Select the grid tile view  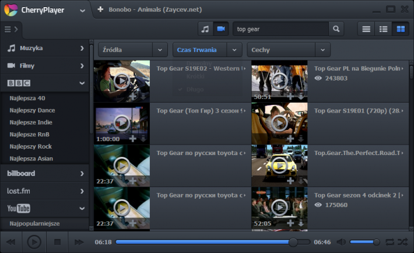[401, 29]
